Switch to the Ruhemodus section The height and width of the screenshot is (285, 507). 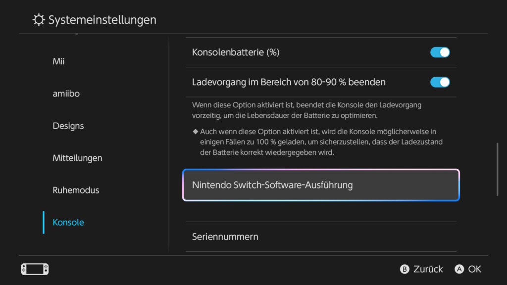pyautogui.click(x=76, y=190)
